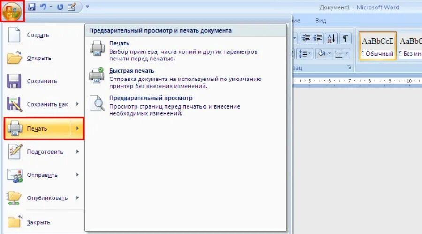Open shading color dropdown arrow
Viewport: 422px width, 234px height.
[x=329, y=53]
